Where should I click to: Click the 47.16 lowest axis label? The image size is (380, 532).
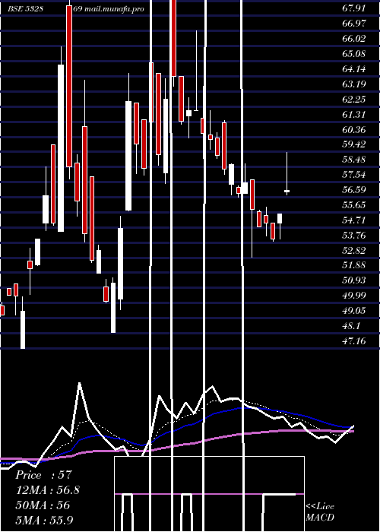point(354,341)
